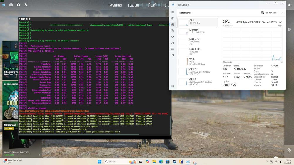Viewport: 294px width, 165px height.
Task: Open the PLAY menu in CS2
Action: [152, 5]
